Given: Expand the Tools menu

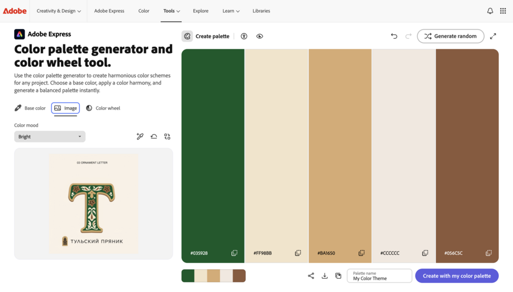Looking at the screenshot, I should 172,11.
